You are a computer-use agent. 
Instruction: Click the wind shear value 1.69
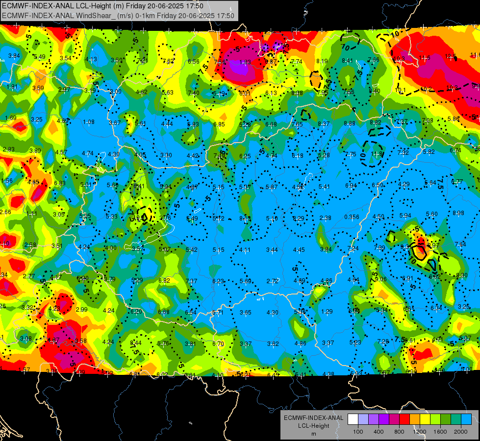tap(11, 118)
